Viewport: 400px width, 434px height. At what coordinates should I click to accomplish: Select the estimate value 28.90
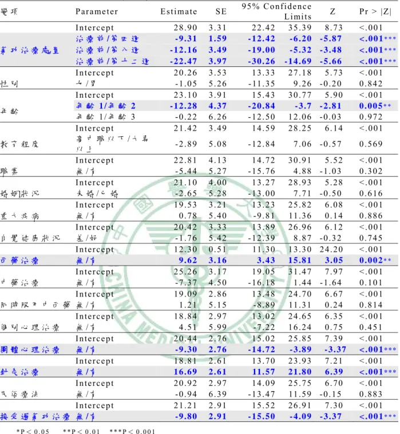(x=185, y=28)
